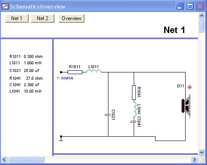Click the source input terminal dot
Screen dimensions: 207x165
click(x=61, y=72)
